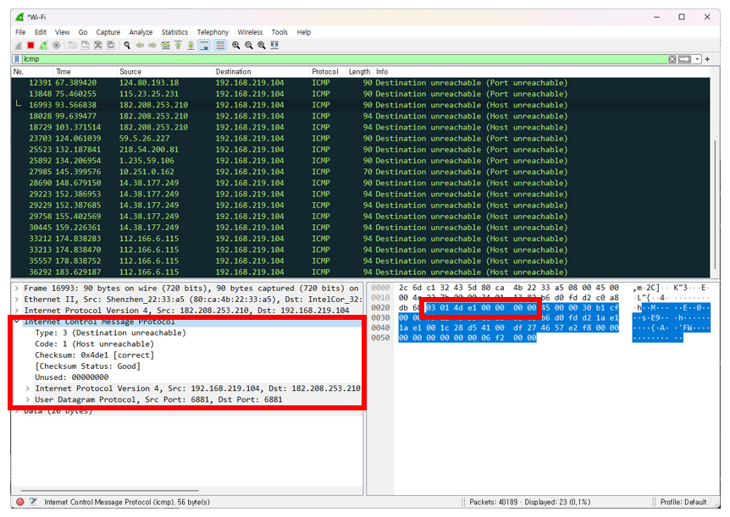Select packet 13848 from 115.23.25.231

coord(361,94)
